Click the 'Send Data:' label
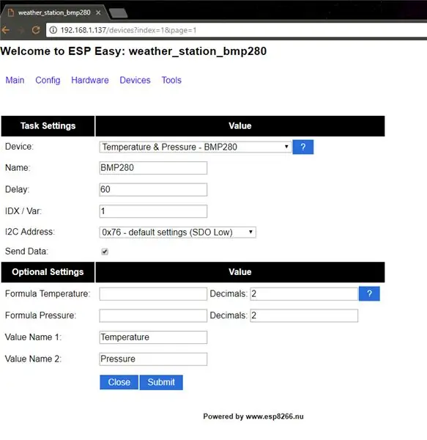 click(26, 251)
